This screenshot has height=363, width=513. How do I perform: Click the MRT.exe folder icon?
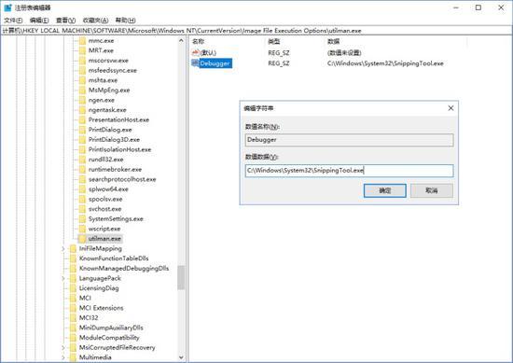click(x=82, y=50)
